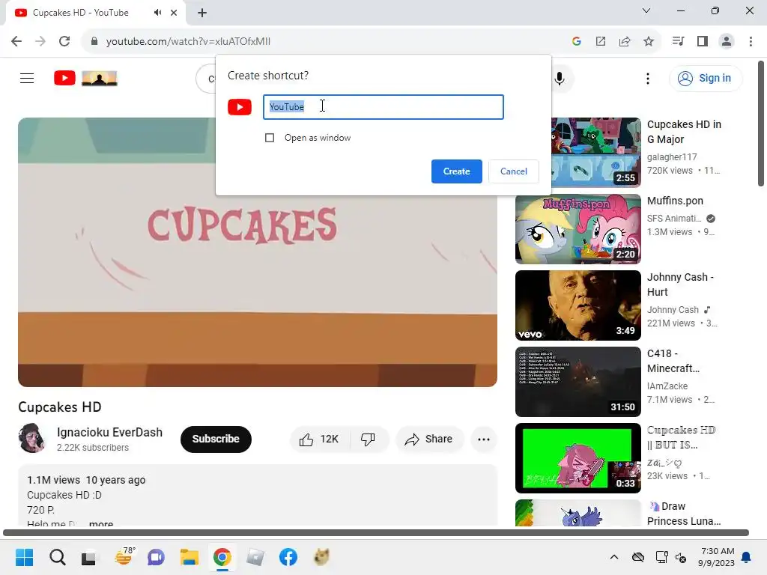Open the tab search dropdown chevron

646,10
